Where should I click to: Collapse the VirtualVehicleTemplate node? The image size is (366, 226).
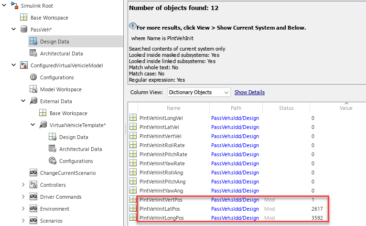coord(33,125)
